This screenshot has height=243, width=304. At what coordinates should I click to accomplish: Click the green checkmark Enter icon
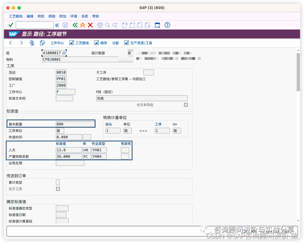pyautogui.click(x=11, y=25)
